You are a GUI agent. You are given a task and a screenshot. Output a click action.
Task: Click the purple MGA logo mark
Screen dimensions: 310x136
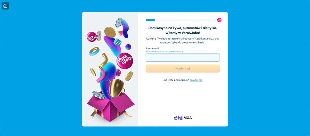point(180,118)
